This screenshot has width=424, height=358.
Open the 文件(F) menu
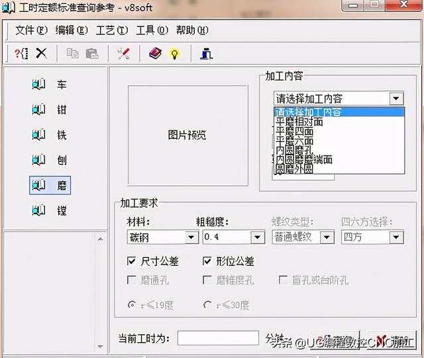[31, 30]
